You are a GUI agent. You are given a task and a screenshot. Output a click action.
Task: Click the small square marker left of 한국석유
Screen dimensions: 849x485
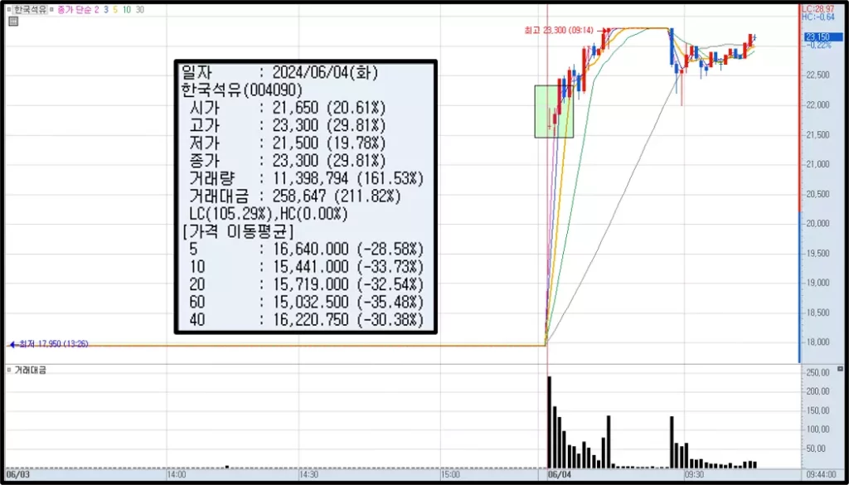9,10
